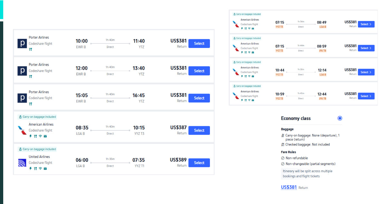Click the power icon on 08:35 American flight
387x204 pixels.
(x=31, y=136)
